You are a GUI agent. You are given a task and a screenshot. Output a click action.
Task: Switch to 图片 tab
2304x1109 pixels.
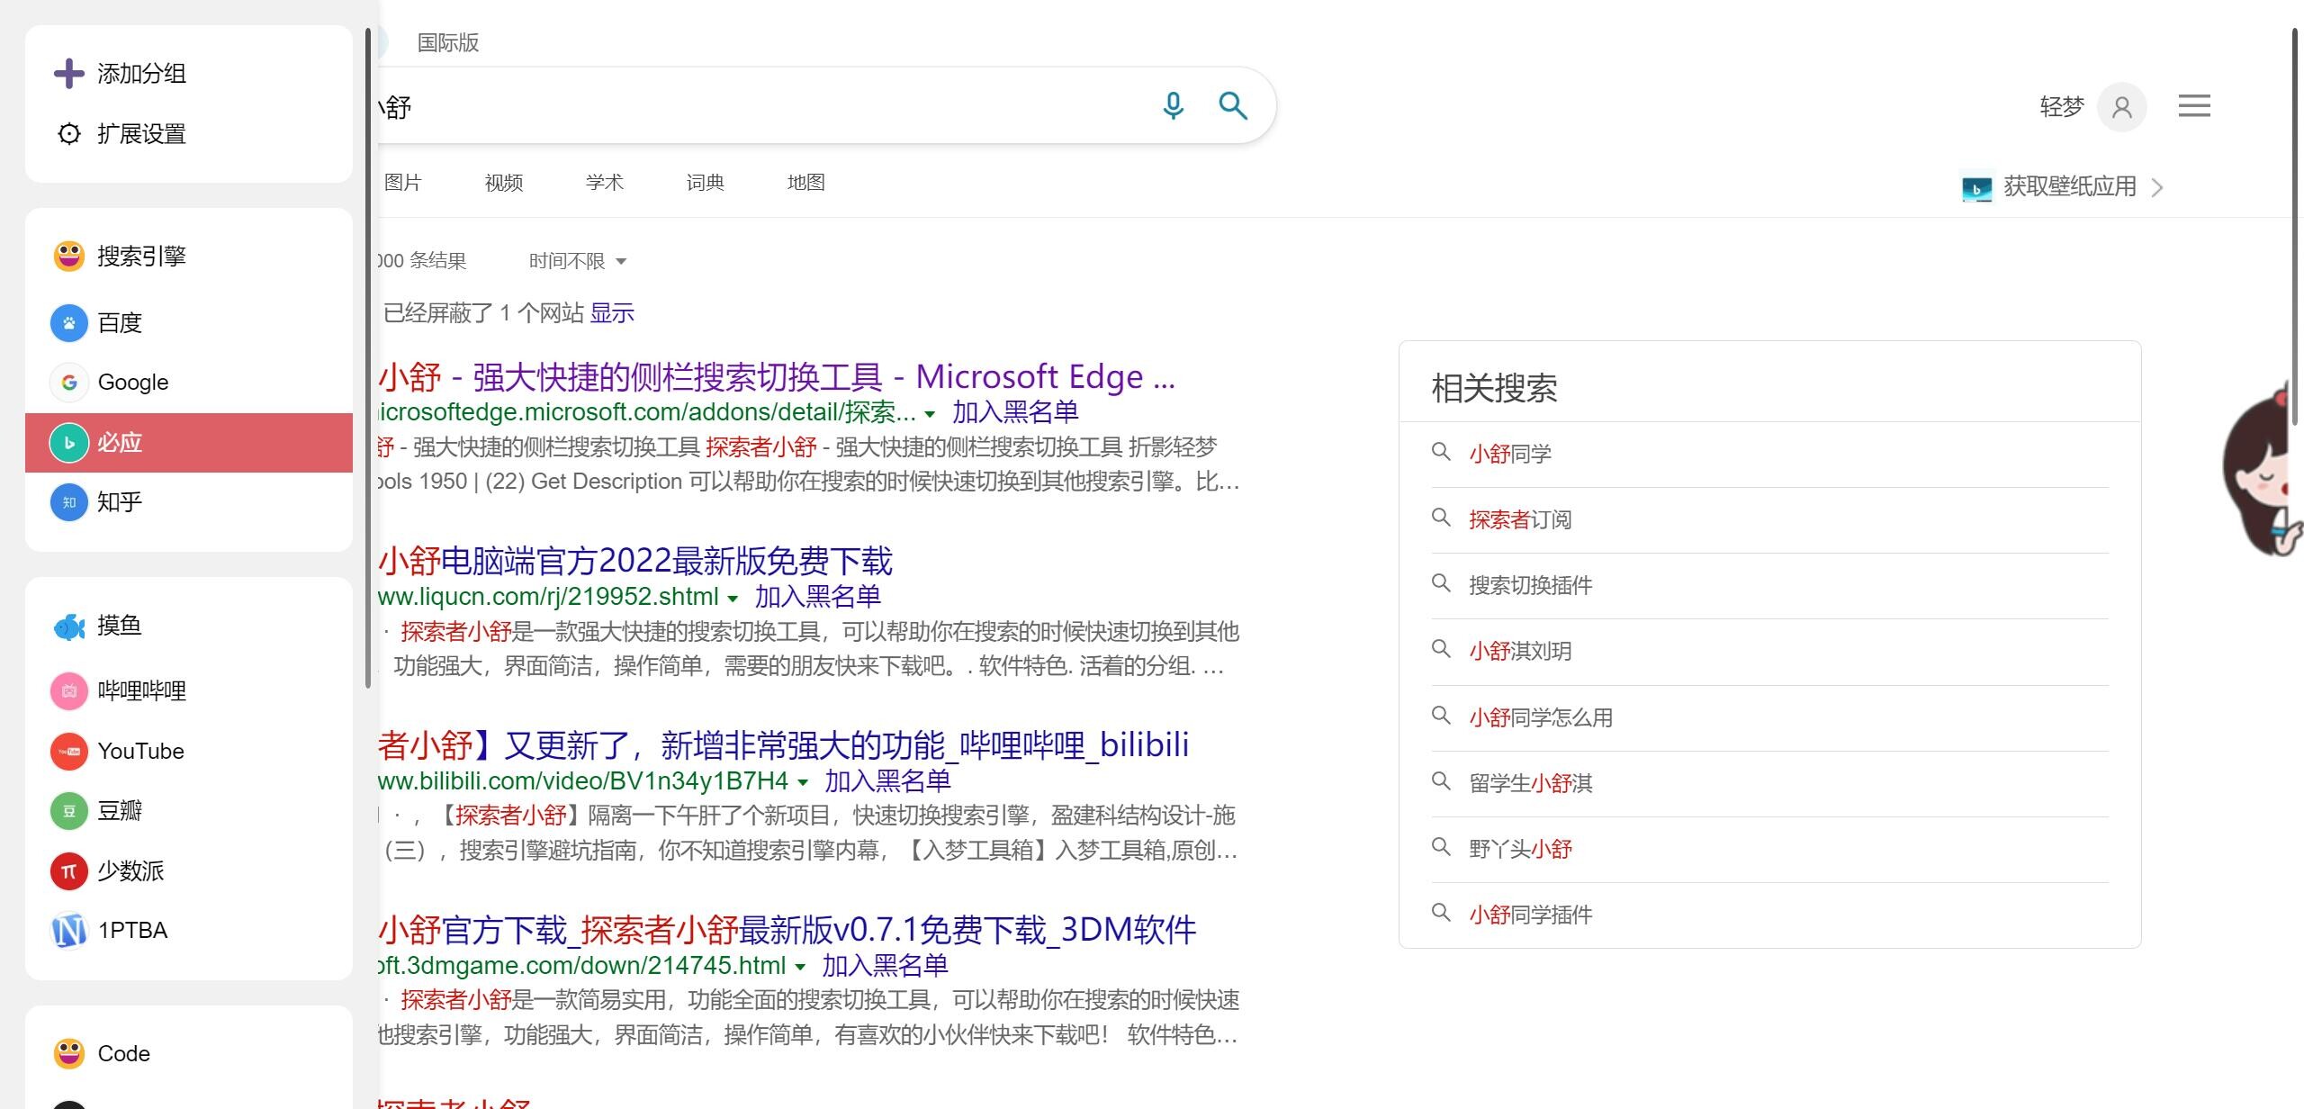pos(402,183)
